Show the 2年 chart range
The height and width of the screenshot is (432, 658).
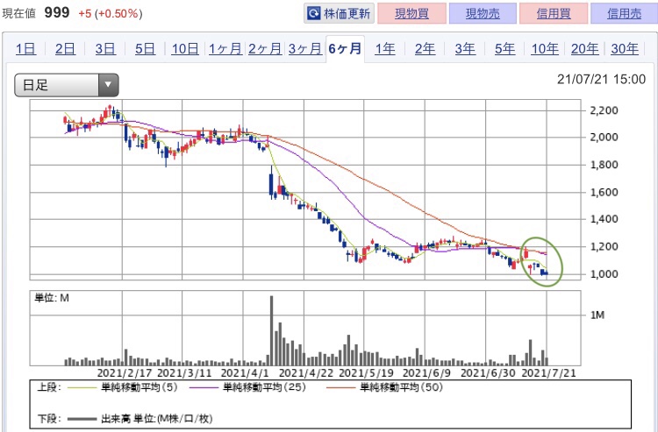[x=426, y=49]
